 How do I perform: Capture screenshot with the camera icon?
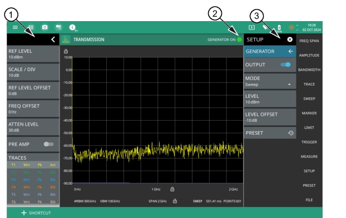45,27
